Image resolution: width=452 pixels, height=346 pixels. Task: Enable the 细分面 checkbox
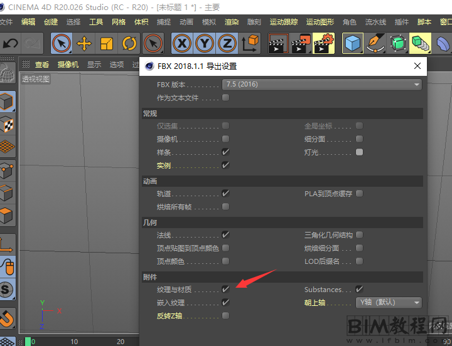(359, 139)
